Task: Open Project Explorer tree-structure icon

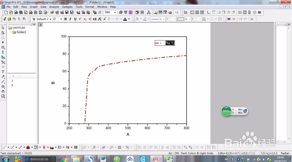Action: click(x=149, y=13)
